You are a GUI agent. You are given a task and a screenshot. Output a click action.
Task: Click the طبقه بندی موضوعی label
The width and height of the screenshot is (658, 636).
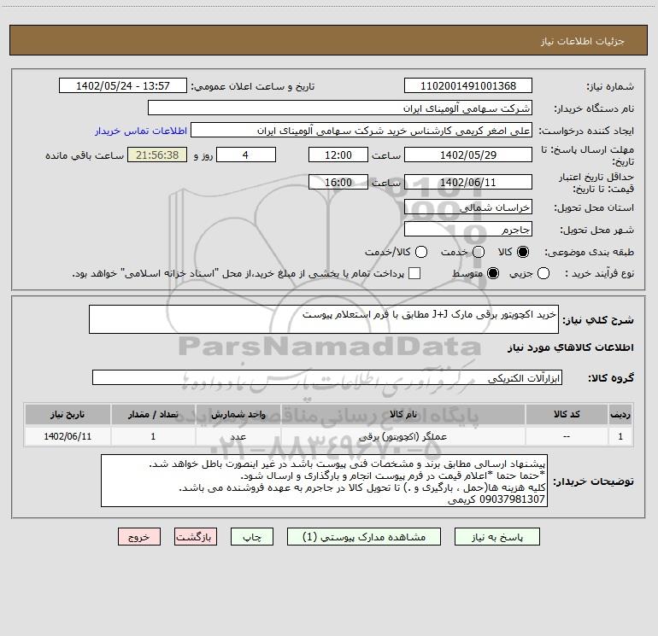[x=589, y=252]
